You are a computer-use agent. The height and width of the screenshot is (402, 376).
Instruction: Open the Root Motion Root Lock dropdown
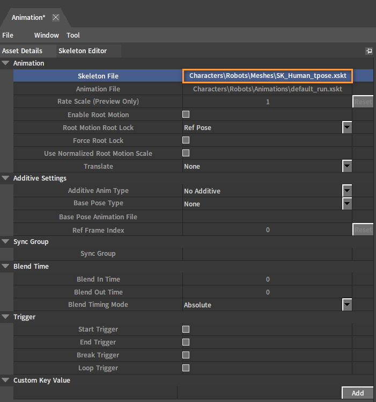click(347, 127)
